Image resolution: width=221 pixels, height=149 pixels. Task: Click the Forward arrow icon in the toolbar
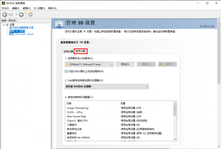(21, 15)
